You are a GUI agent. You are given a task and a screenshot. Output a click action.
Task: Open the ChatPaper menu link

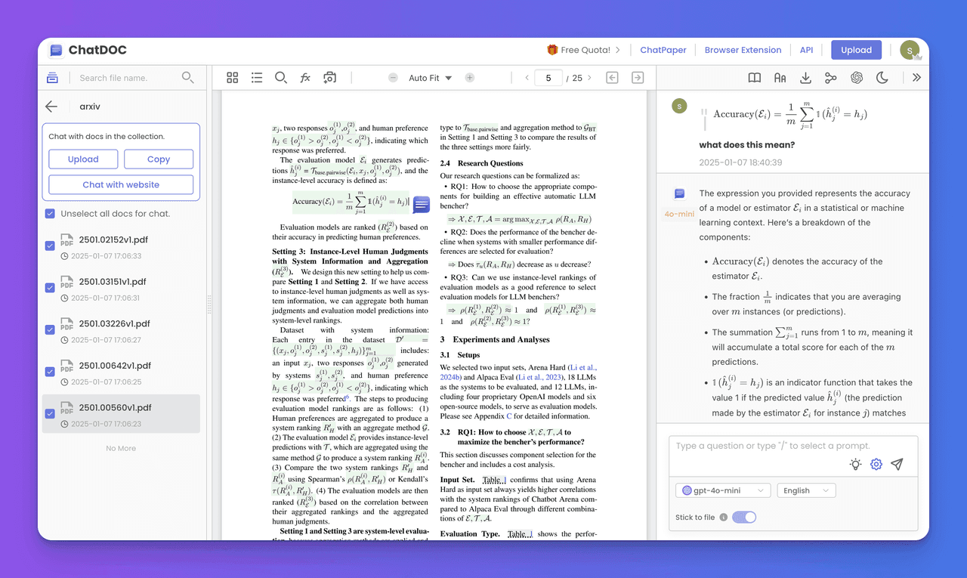pyautogui.click(x=663, y=50)
